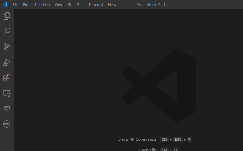Click the VS Code logo in the title bar

coord(5,4)
